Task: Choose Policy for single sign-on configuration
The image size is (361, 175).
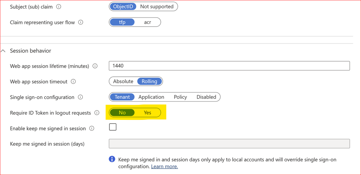Action: point(180,97)
